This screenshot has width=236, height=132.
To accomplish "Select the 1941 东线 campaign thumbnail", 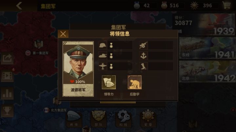I will (207, 48).
